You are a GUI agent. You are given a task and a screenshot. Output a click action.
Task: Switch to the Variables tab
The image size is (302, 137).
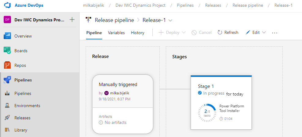116,33
